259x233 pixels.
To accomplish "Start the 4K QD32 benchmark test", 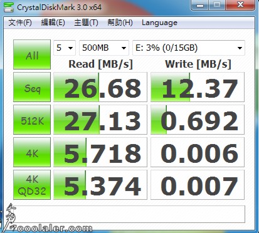I will pos(32,185).
